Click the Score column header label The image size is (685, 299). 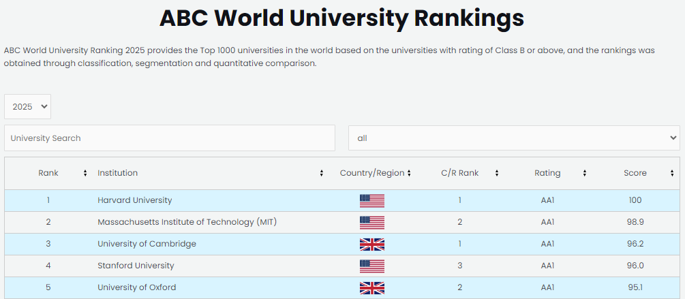click(x=635, y=173)
